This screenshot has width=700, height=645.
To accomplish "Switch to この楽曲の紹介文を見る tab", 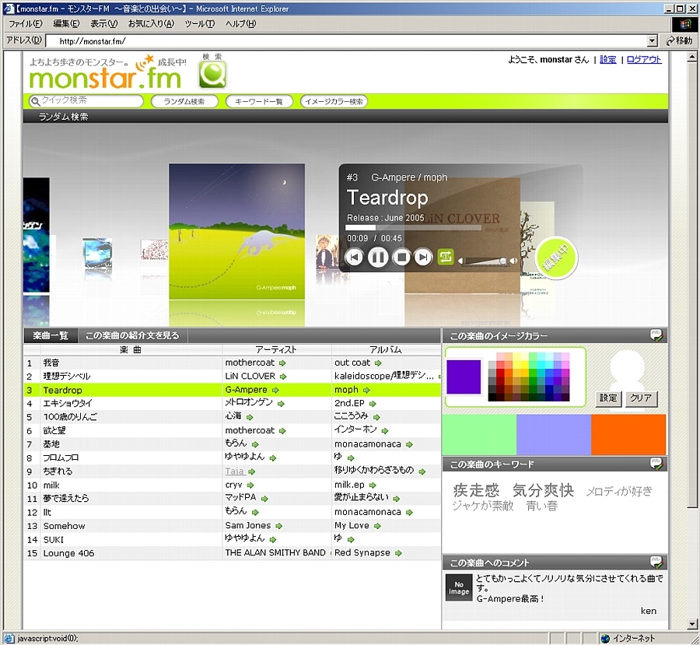I will coord(132,336).
